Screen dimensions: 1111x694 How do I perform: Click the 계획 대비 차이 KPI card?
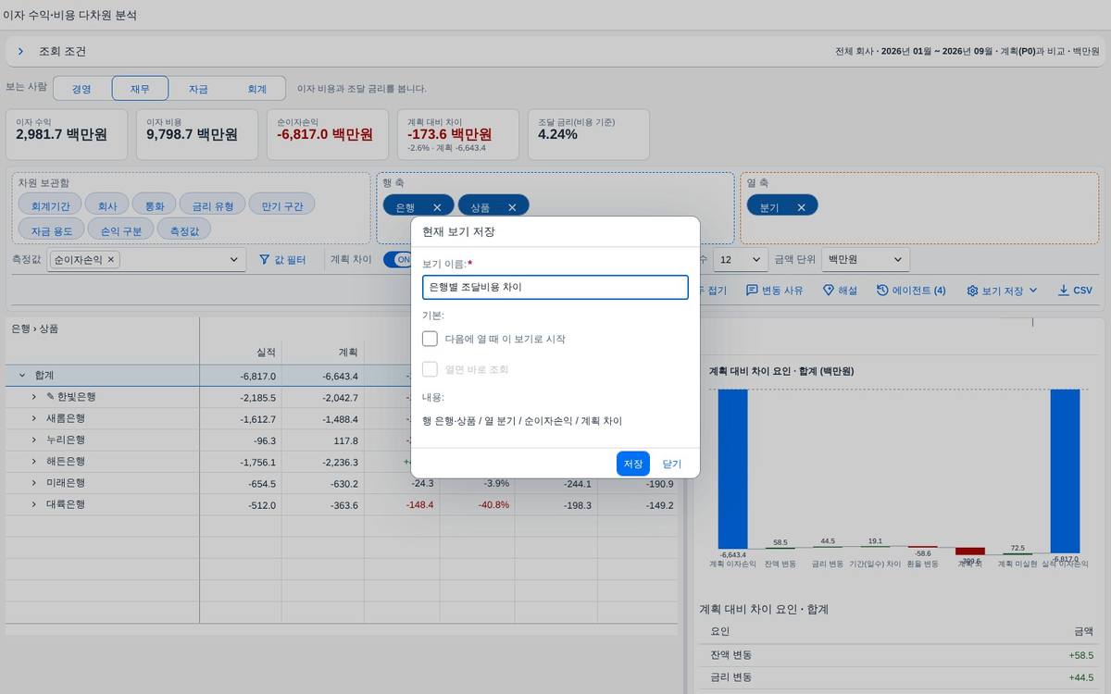coord(457,133)
